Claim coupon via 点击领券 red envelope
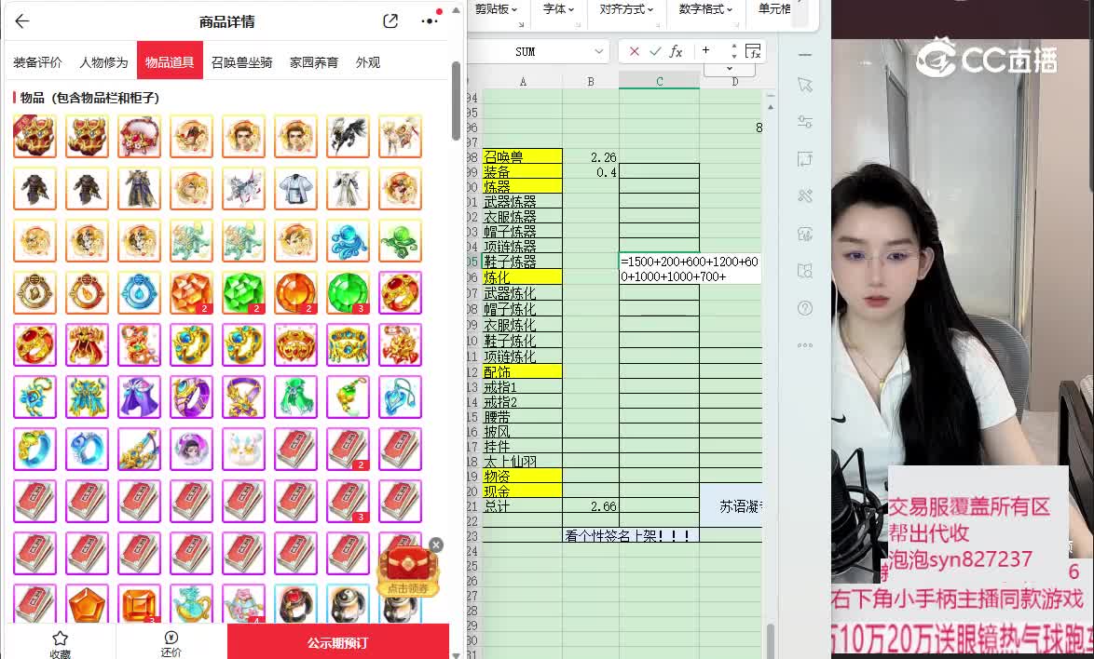The height and width of the screenshot is (659, 1094). [x=408, y=572]
